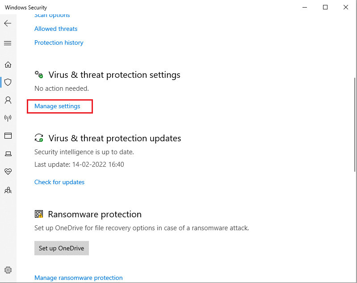Open App & browser control icon
Viewport: 357px width, 283px height.
click(x=8, y=136)
